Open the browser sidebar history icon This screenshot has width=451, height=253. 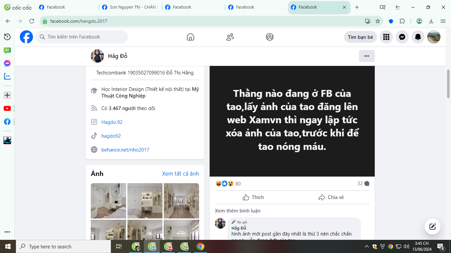7,37
